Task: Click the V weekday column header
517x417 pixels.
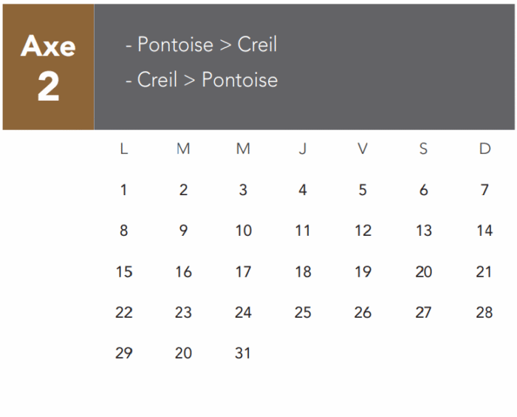Action: pyautogui.click(x=363, y=149)
